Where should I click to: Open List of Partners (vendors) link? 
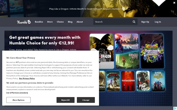pos(17,93)
